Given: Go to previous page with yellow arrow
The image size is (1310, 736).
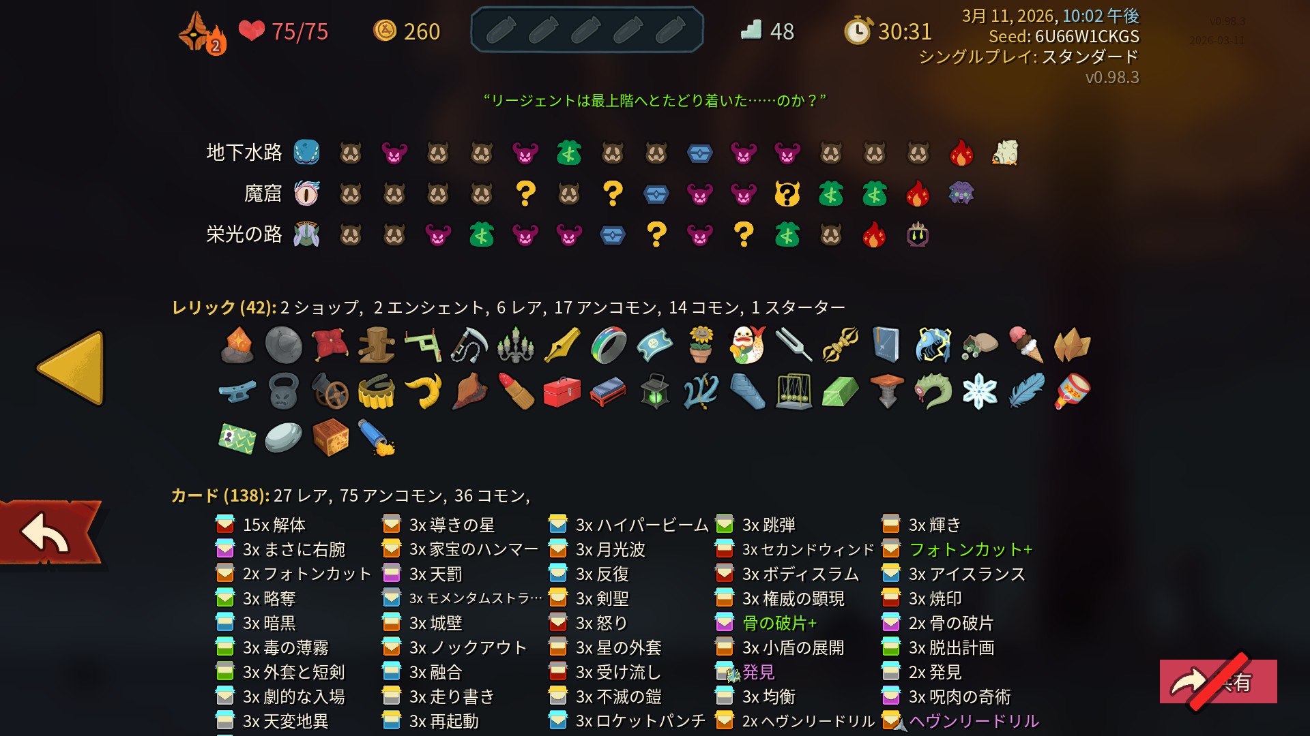Looking at the screenshot, I should point(71,369).
